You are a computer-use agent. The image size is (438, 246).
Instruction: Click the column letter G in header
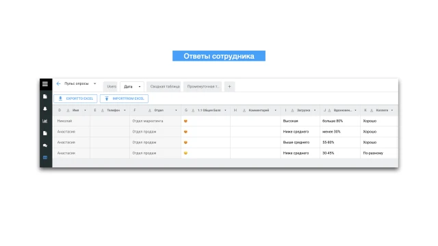[x=186, y=111]
